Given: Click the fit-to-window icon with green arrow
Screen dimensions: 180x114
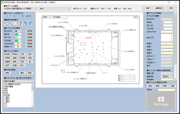Looking at the screenshot, I should click(16, 24).
